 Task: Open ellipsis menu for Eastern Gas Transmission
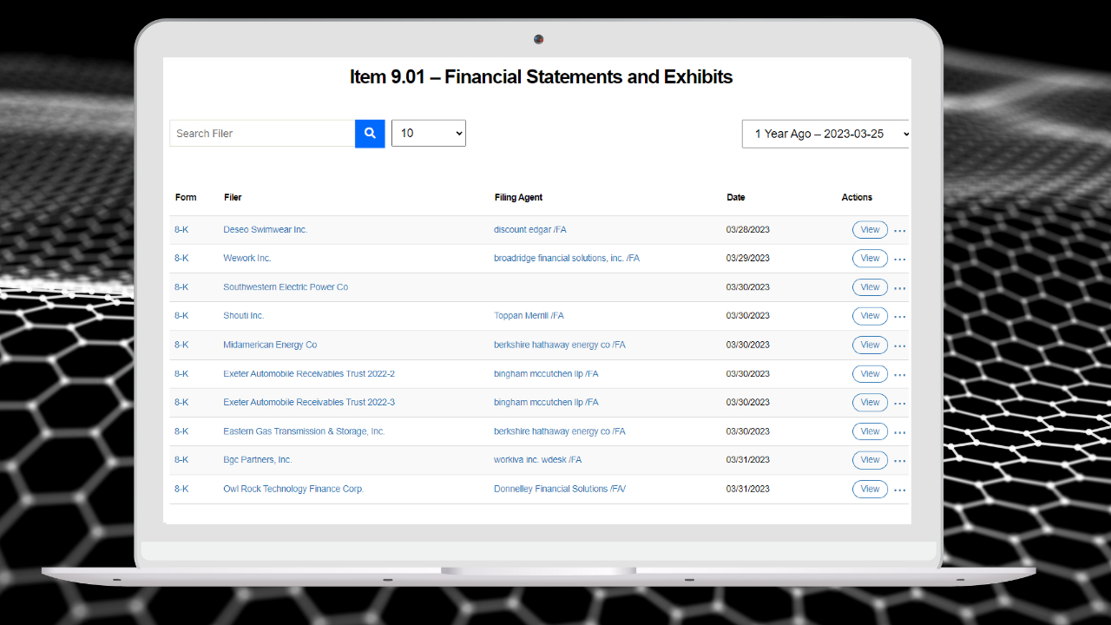click(x=899, y=432)
